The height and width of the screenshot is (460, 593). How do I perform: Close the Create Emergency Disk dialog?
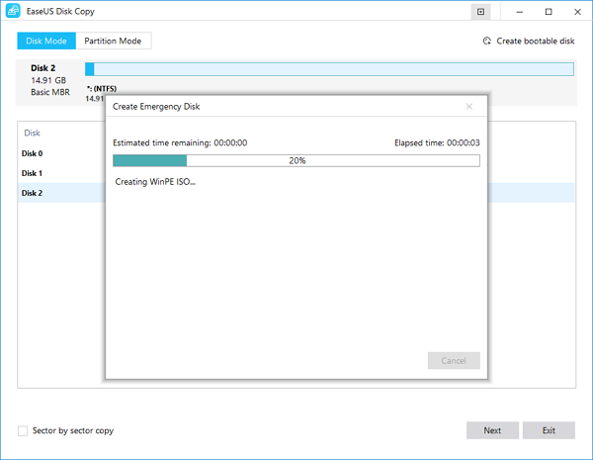point(468,107)
